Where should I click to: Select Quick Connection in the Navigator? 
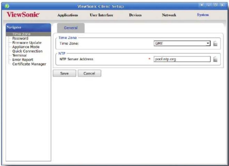click(27, 51)
